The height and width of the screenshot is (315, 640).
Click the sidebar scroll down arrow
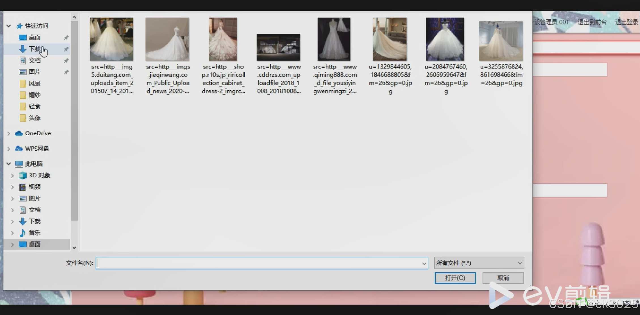(74, 248)
